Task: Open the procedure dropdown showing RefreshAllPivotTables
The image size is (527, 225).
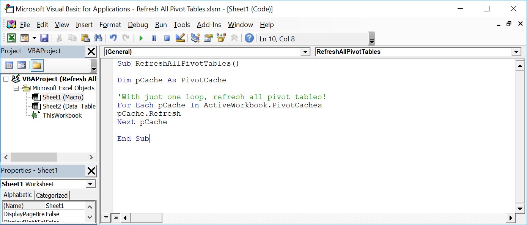Action: click(517, 52)
